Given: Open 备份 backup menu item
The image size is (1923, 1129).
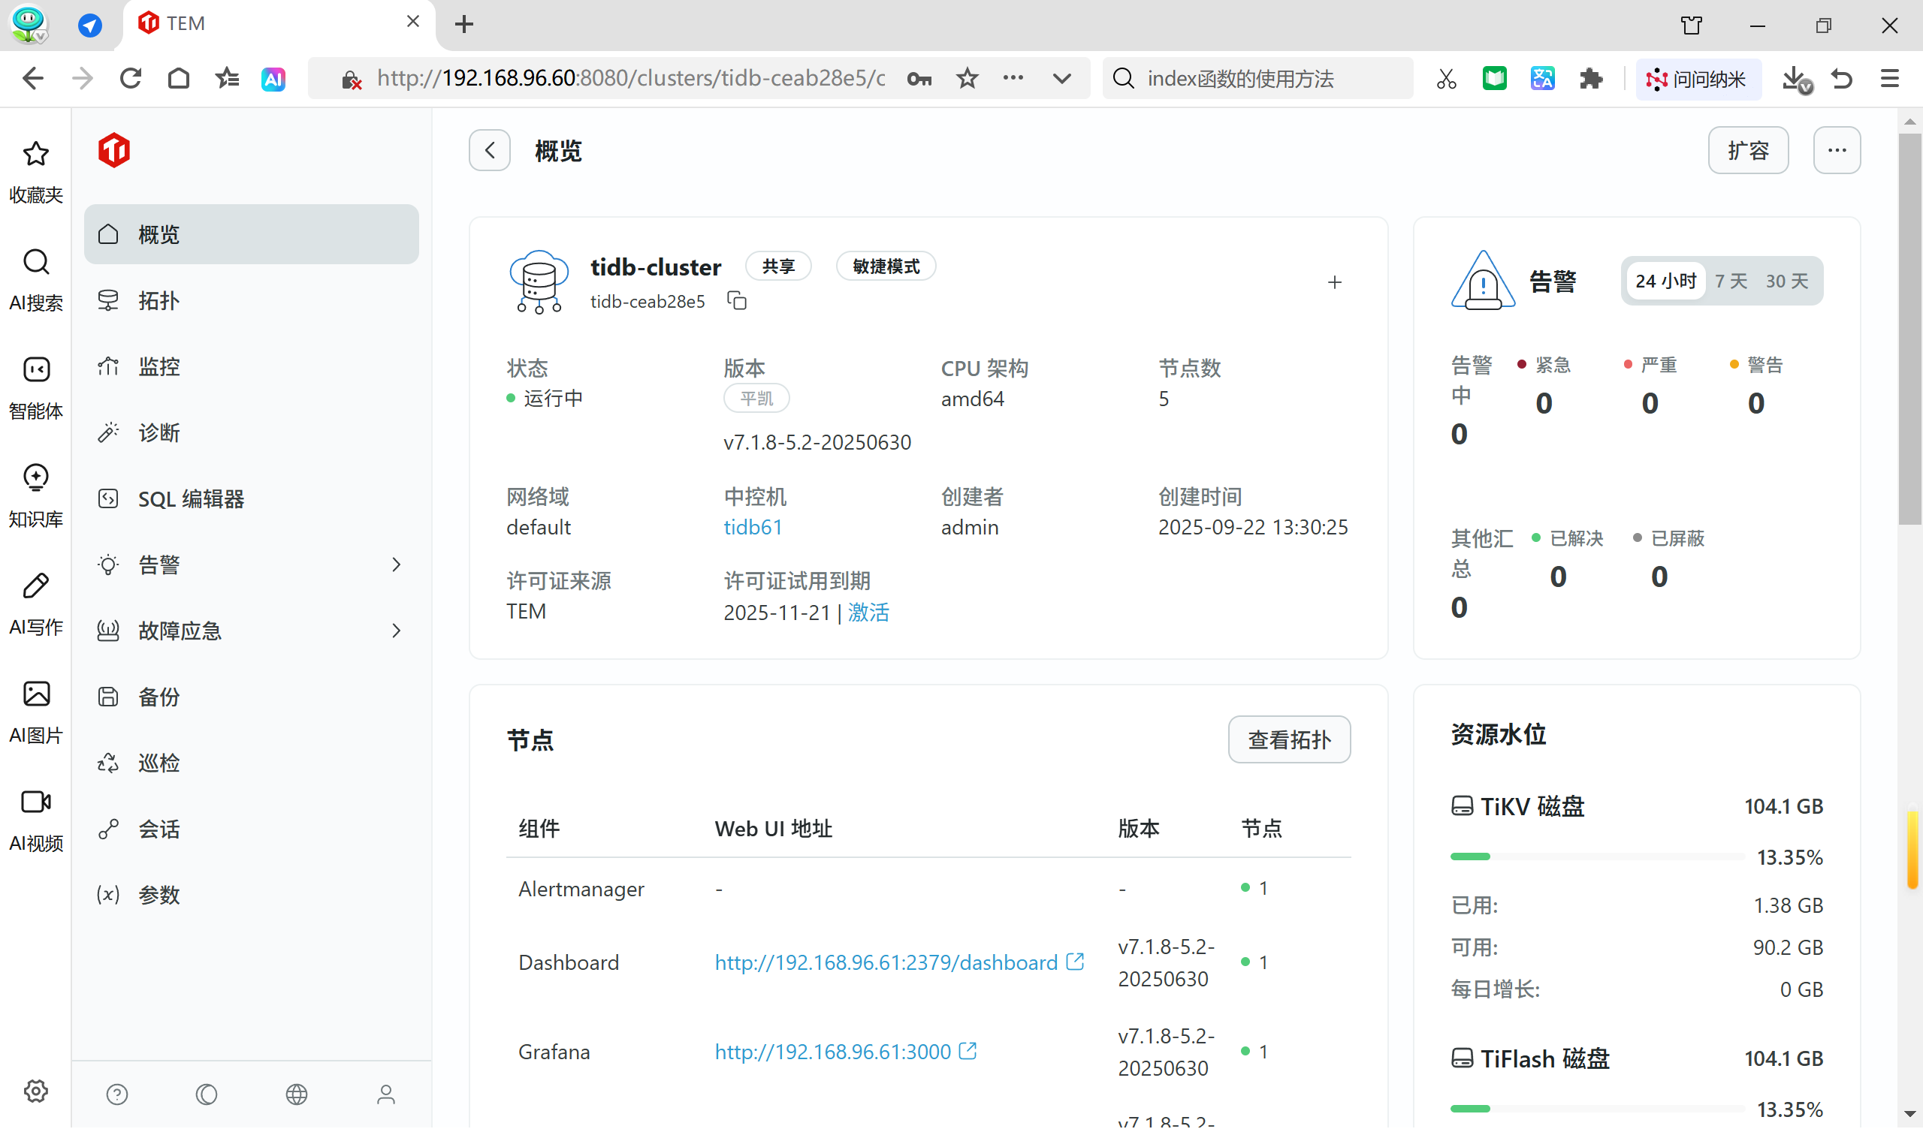Looking at the screenshot, I should click(252, 697).
